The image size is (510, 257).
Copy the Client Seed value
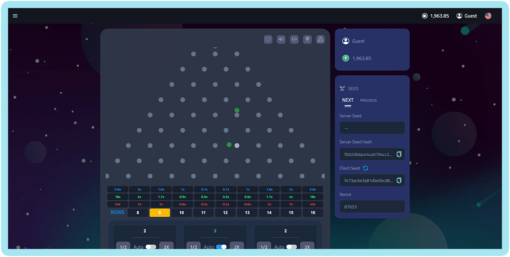click(x=399, y=180)
